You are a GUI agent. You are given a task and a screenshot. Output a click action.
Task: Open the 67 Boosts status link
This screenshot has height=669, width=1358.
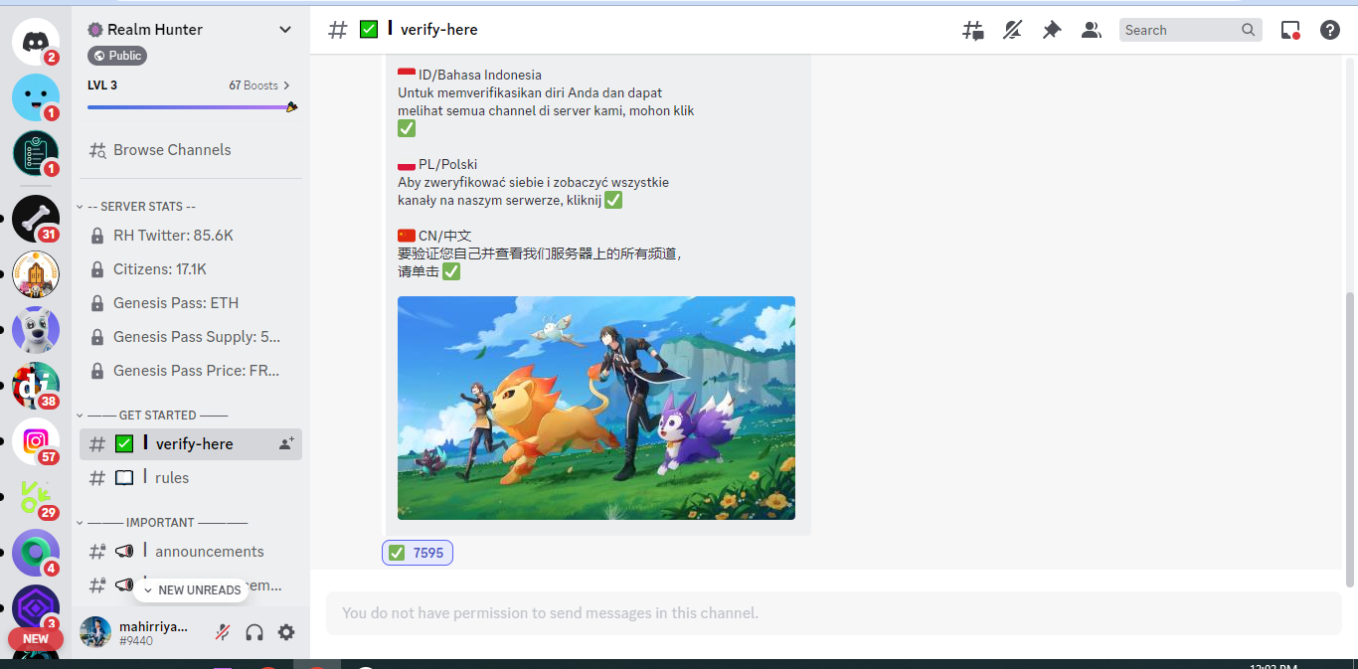tap(259, 85)
